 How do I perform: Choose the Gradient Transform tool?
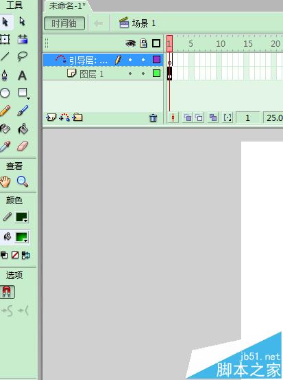click(23, 39)
